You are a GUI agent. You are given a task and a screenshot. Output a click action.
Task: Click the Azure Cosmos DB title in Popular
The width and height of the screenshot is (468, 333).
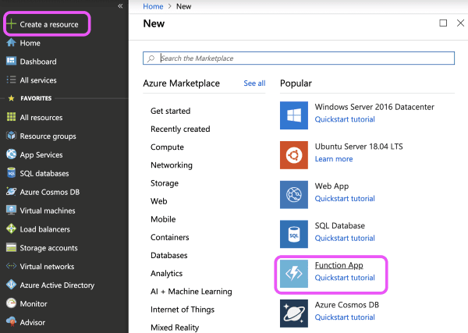347,305
